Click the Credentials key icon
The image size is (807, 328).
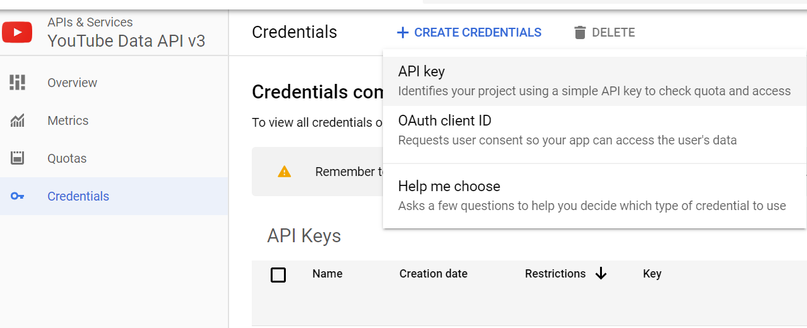coord(18,196)
